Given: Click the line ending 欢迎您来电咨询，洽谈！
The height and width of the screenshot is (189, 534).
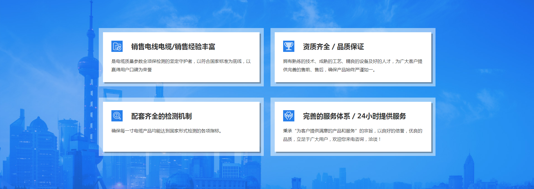Looking at the screenshot, I should coord(332,139).
